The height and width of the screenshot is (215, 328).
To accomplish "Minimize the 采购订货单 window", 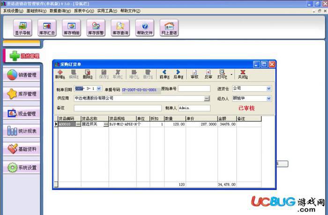I will click(x=256, y=65).
